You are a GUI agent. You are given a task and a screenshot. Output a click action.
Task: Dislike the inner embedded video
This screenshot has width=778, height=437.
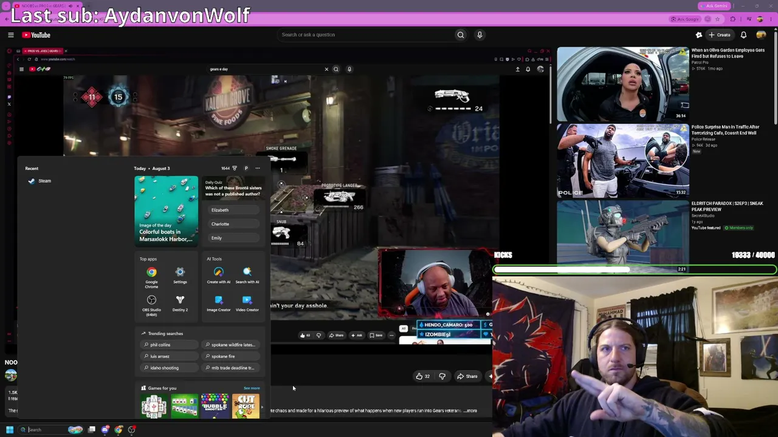pyautogui.click(x=318, y=335)
